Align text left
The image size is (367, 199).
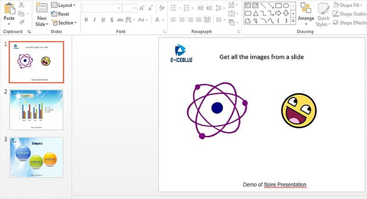[x=173, y=20]
